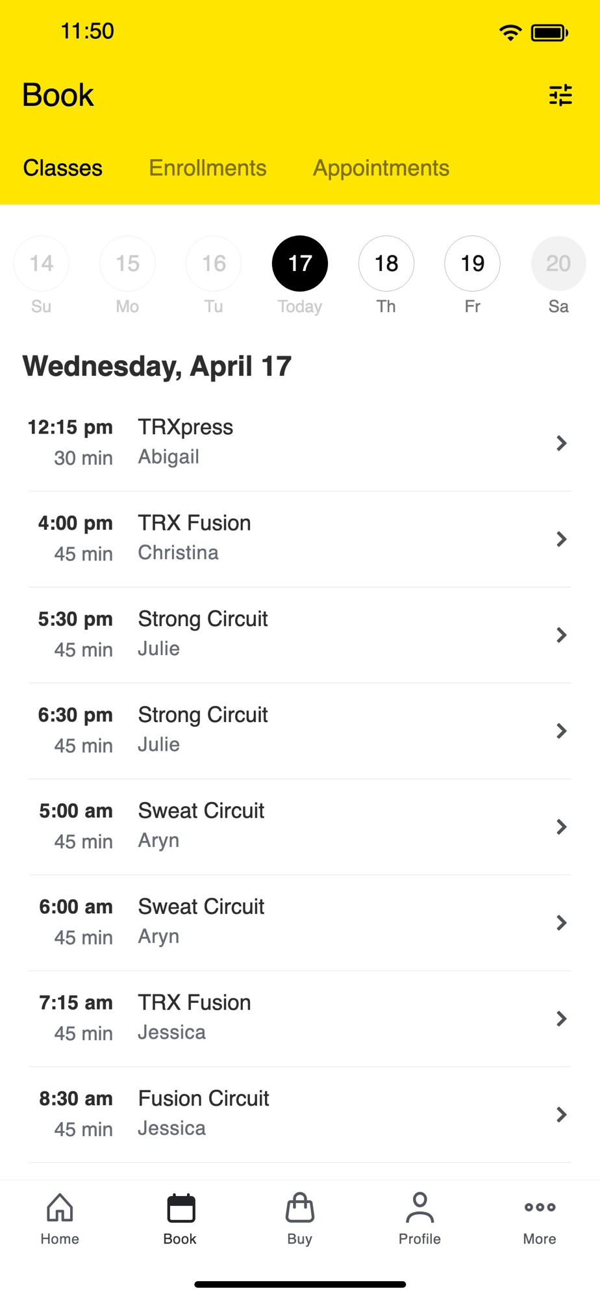Select Saturday the 20th date
The height and width of the screenshot is (1300, 600).
tap(558, 263)
